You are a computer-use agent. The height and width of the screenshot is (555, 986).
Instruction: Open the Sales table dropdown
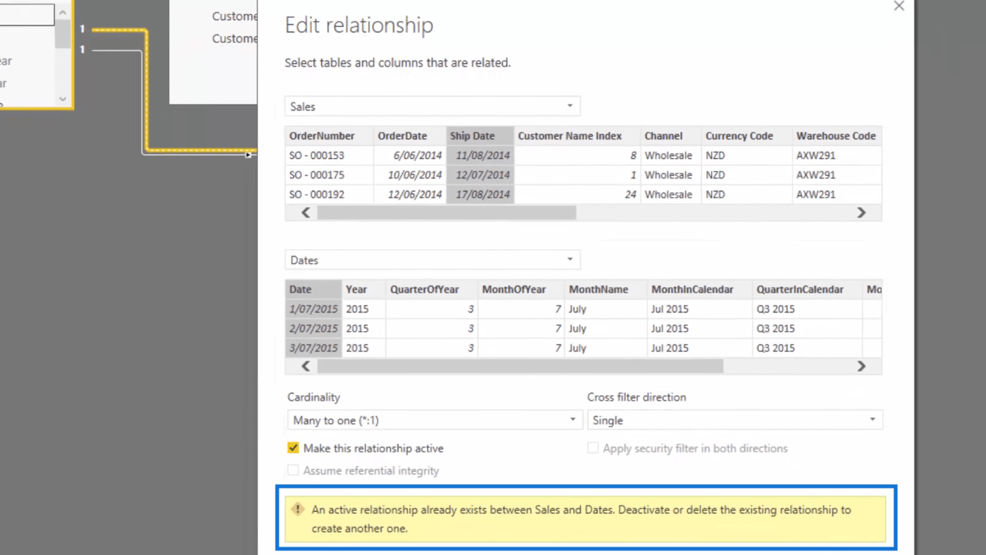pyautogui.click(x=432, y=106)
